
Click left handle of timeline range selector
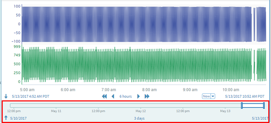(242, 105)
